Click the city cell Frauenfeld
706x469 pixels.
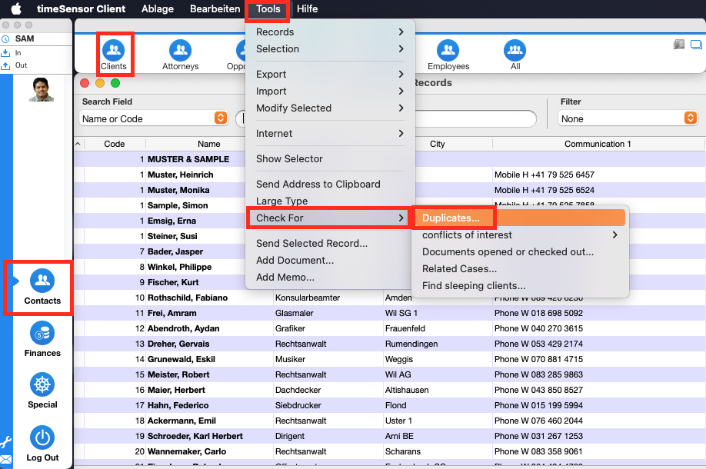point(405,328)
